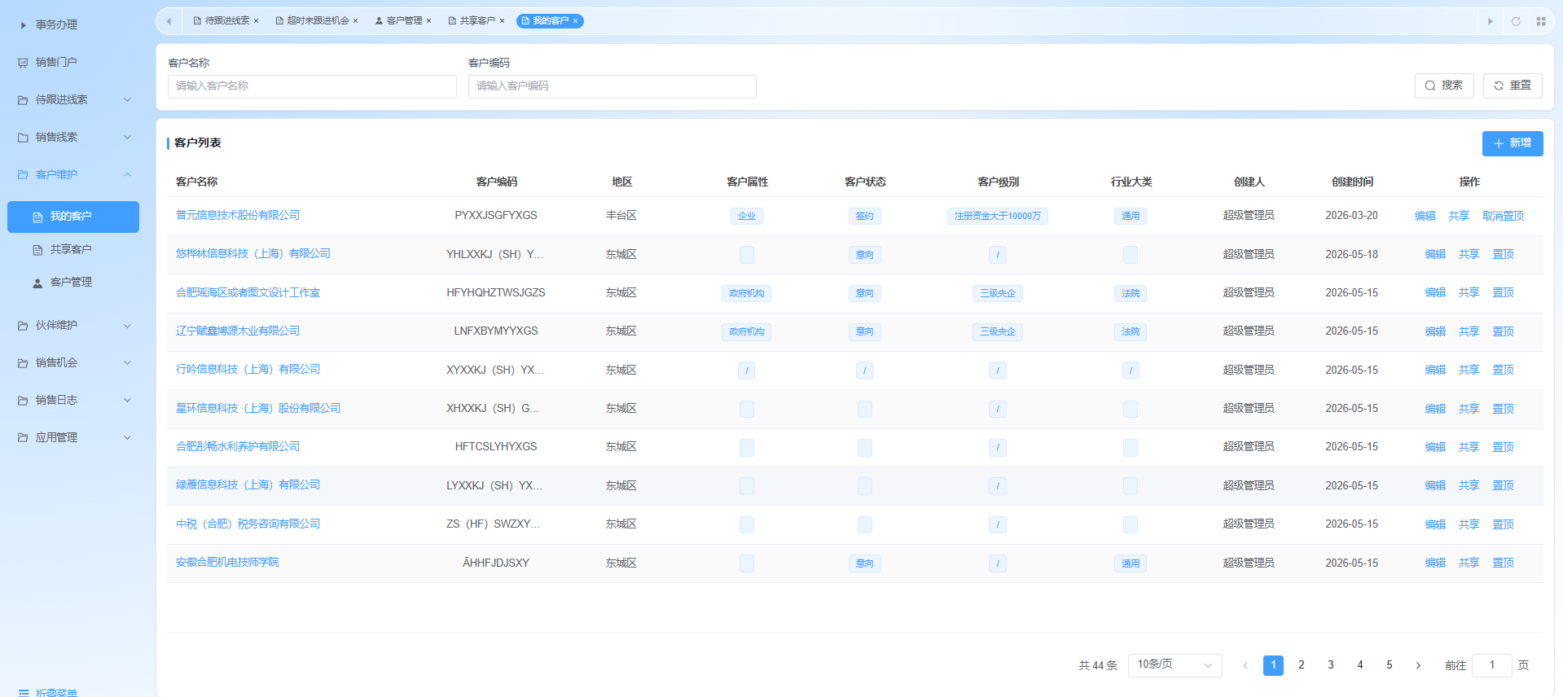This screenshot has height=697, width=1563.
Task: Click the 搜索 search button
Action: pos(1444,85)
